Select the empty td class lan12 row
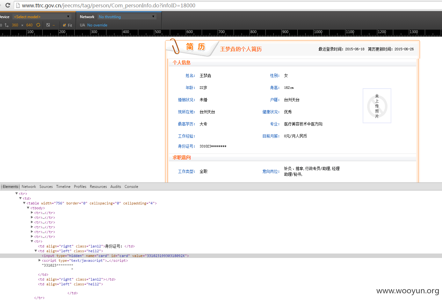This screenshot has width=442, height=300. coord(77,279)
